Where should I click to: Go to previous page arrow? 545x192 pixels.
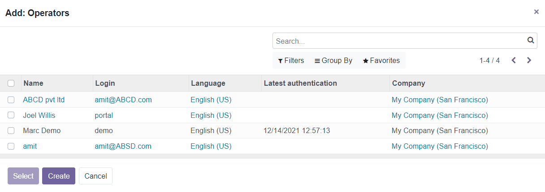tap(514, 60)
